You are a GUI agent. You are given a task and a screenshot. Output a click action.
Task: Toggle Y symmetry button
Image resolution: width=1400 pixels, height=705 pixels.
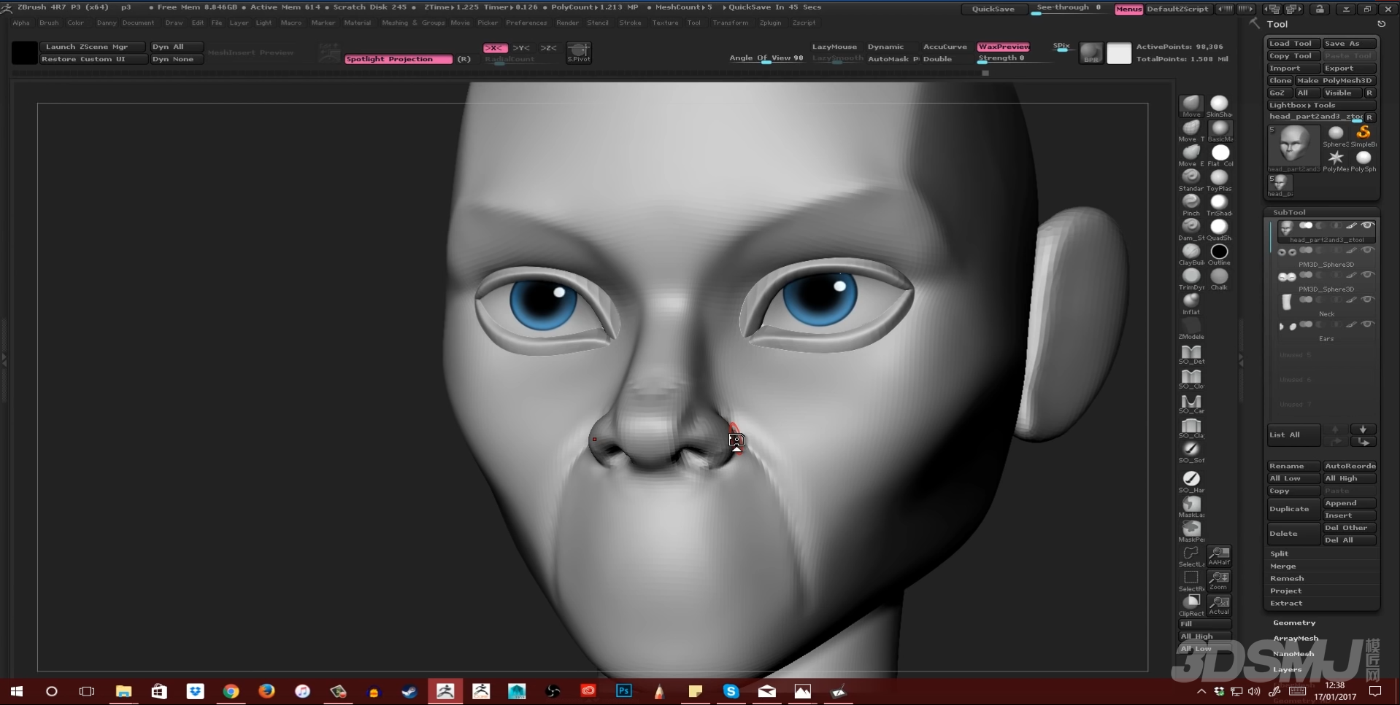[521, 47]
